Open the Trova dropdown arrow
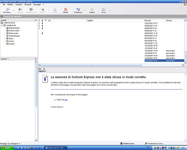Viewport: 187px width, 150px height. (x=110, y=10)
